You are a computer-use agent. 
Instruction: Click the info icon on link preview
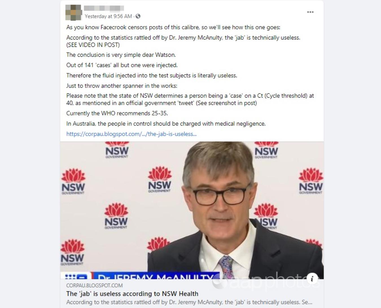312,279
